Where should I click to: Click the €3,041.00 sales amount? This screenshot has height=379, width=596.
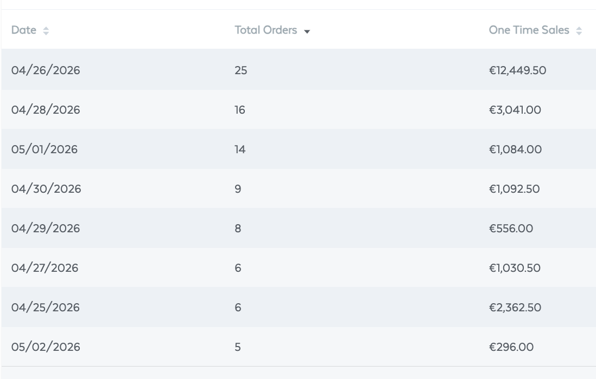515,110
